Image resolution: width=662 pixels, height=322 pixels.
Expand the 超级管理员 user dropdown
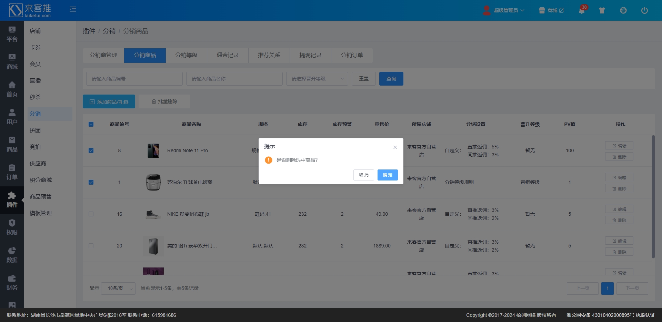pos(505,10)
